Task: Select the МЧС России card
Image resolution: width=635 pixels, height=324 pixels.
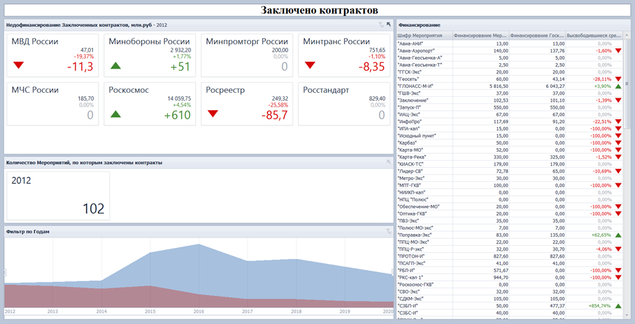Action: pos(53,104)
